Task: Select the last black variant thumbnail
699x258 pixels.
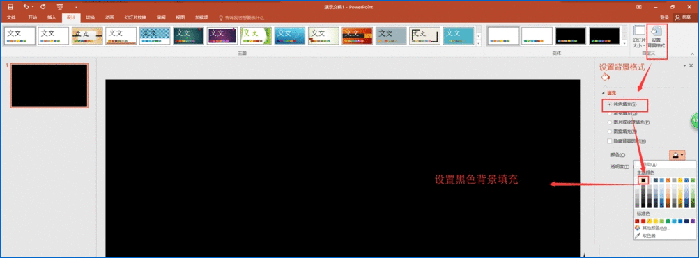Action: pos(604,35)
